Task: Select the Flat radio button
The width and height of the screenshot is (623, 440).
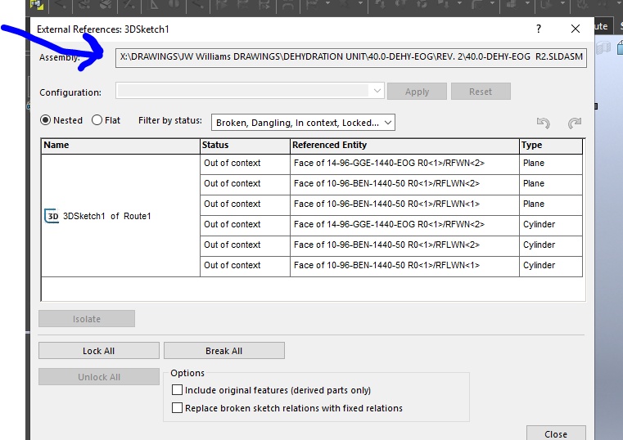Action: tap(97, 120)
